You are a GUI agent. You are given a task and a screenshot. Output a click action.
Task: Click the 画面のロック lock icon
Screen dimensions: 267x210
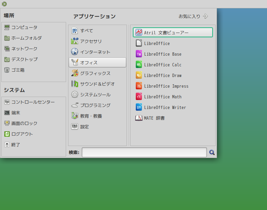tap(7, 123)
